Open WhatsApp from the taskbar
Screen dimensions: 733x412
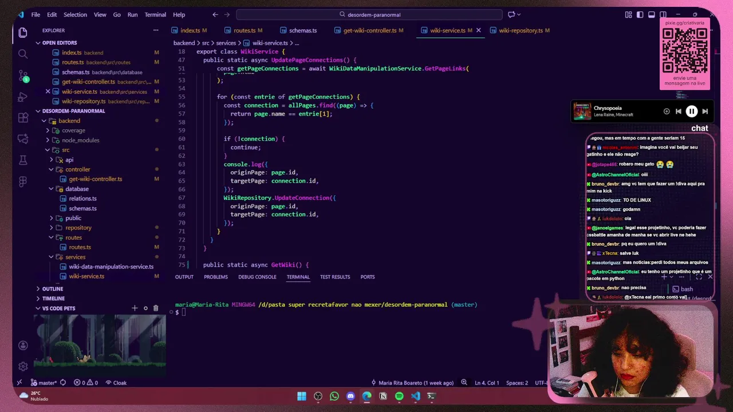coord(334,396)
